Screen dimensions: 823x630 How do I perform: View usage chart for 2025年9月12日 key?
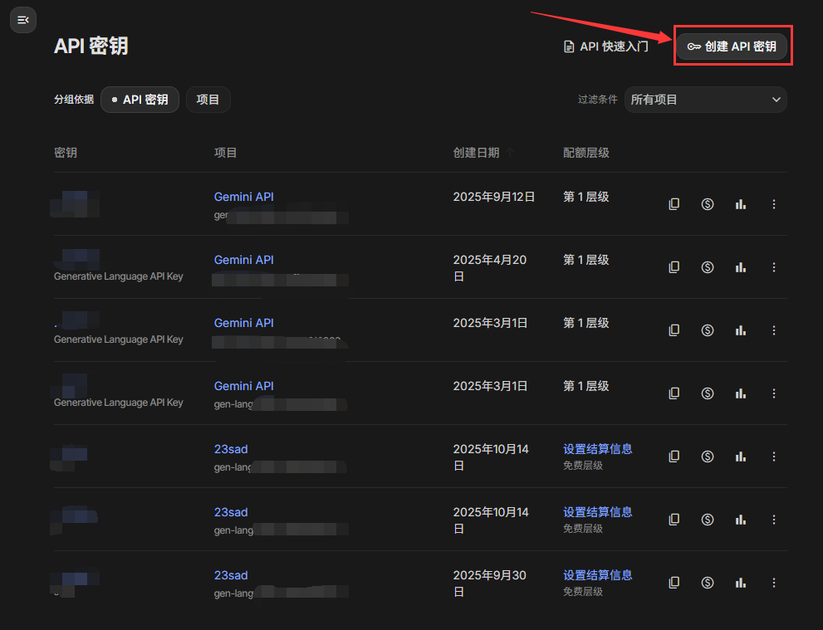740,204
